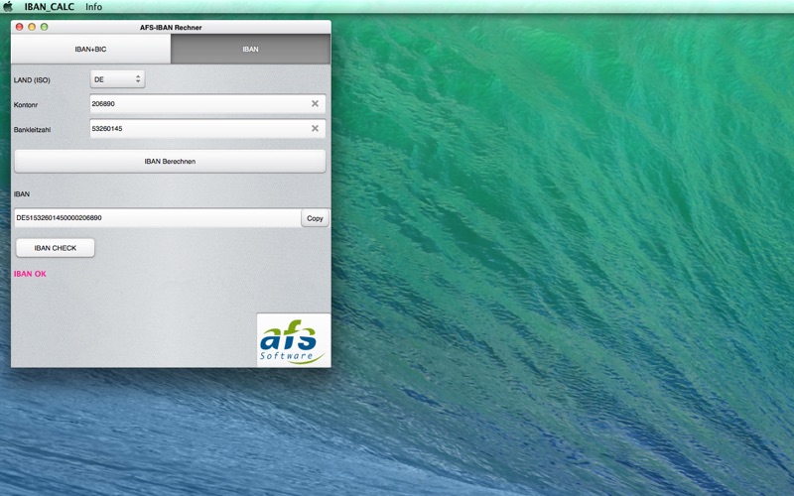794x496 pixels.
Task: Click the IBAN result text field
Action: pyautogui.click(x=158, y=218)
